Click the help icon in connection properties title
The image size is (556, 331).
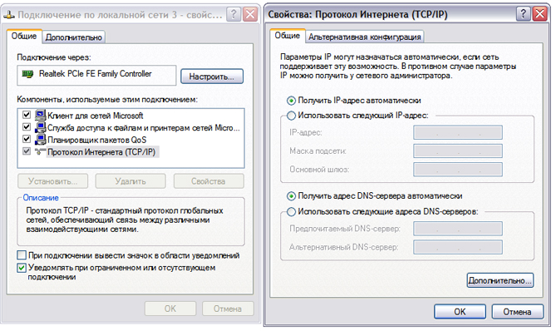tap(234, 14)
